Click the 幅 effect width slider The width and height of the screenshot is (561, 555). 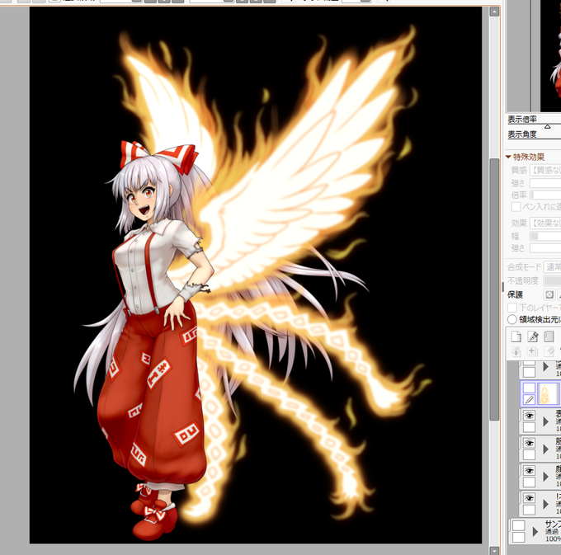point(545,236)
